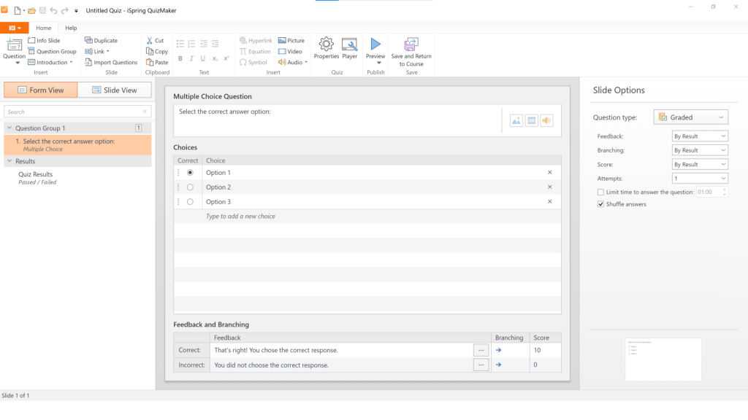This screenshot has height=420, width=748.
Task: Change Feedback from By Result dropdown
Action: (x=700, y=136)
